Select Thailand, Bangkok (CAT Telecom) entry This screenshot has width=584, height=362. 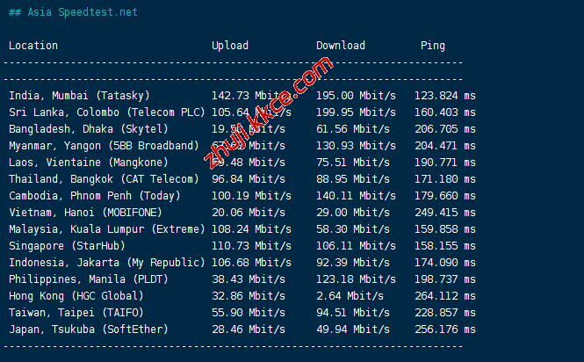click(x=104, y=179)
